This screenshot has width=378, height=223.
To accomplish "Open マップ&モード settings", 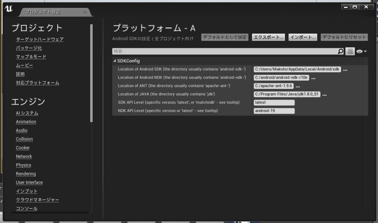I will (x=31, y=57).
